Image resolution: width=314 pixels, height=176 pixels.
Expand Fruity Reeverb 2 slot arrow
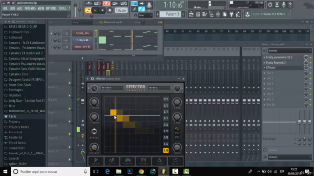[264, 63]
